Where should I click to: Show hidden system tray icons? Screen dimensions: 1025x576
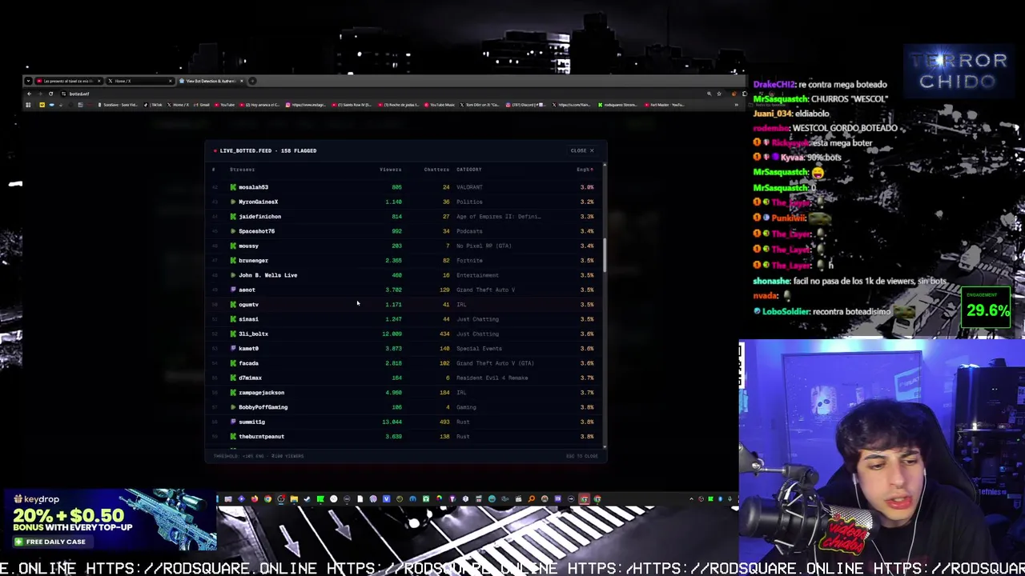[691, 498]
